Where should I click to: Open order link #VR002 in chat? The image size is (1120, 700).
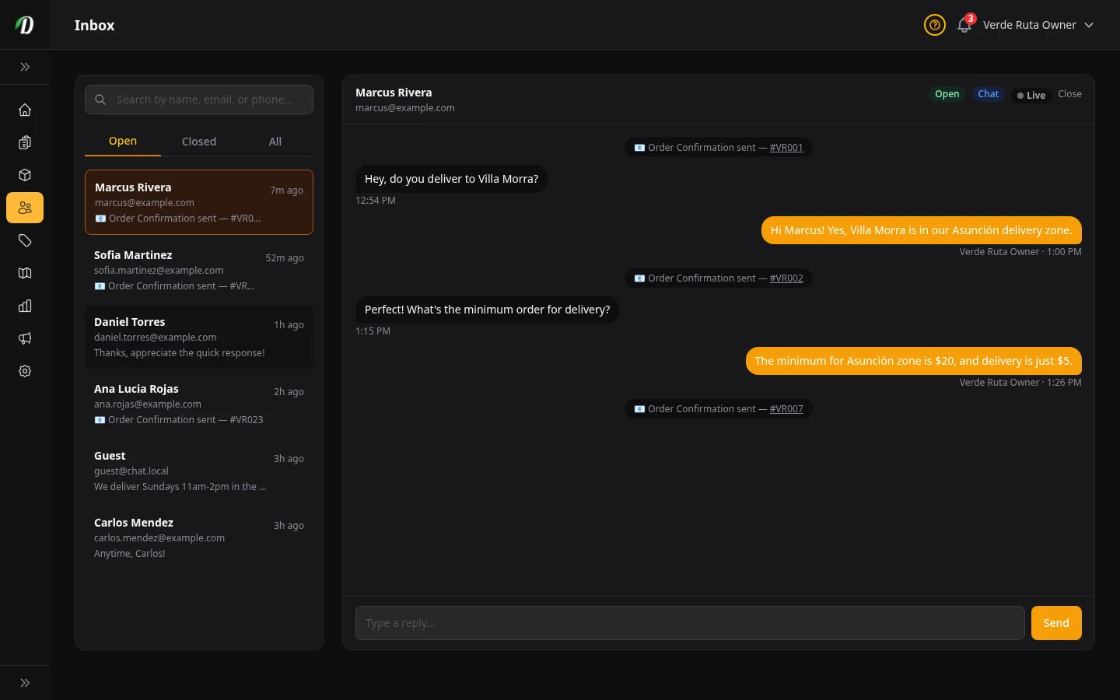786,278
